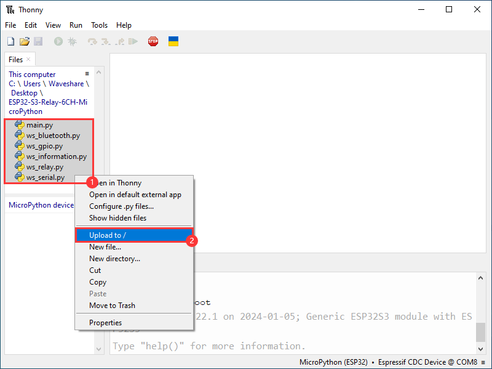Click Files panel scrollbar up arrow
492x369 pixels.
98,72
